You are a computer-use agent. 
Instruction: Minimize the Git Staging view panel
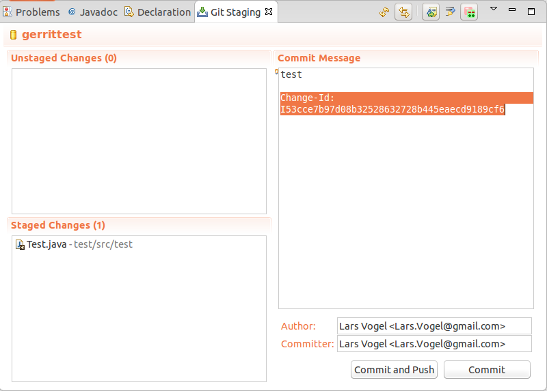(x=512, y=10)
